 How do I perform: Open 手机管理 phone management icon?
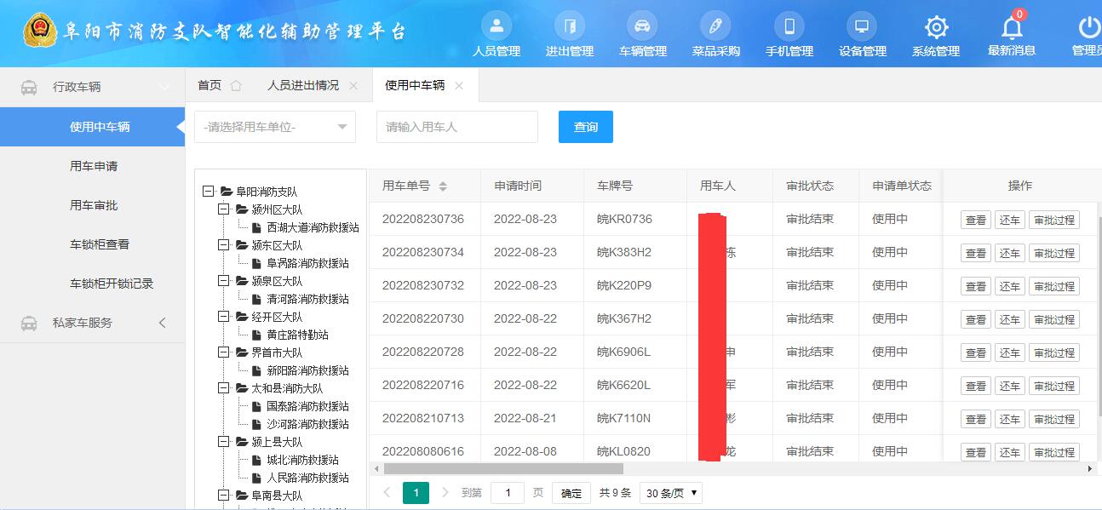coord(789,26)
